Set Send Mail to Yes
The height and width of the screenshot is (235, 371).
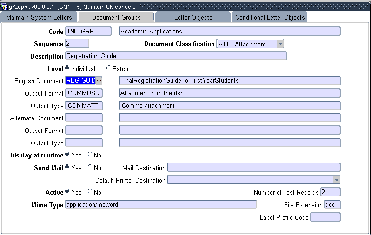click(x=67, y=168)
